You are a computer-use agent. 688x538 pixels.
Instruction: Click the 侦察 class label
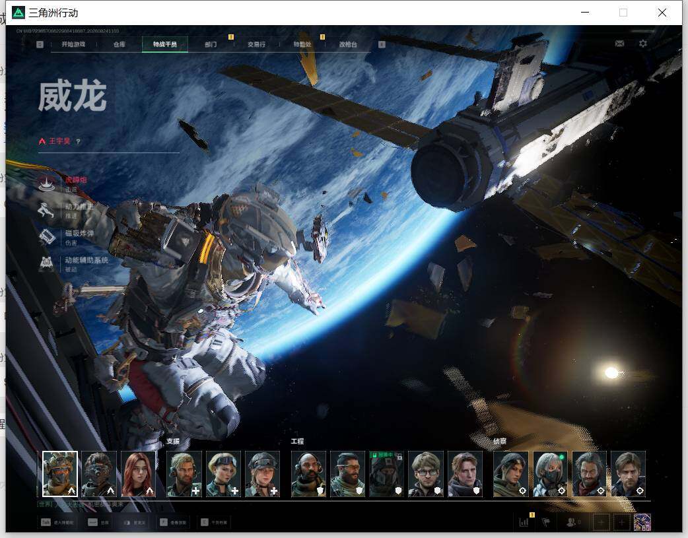[x=500, y=441]
